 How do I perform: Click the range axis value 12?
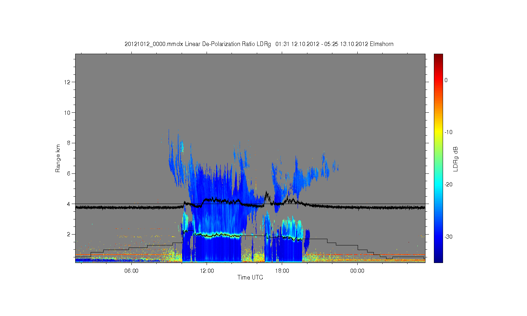tap(68, 82)
